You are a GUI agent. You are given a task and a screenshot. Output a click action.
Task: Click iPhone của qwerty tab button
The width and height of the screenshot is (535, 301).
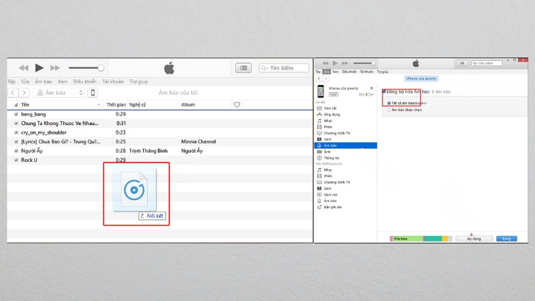(421, 78)
